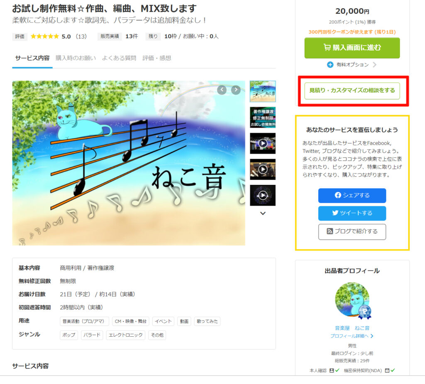
Task: Click the blue plus icon beside 有料オプション
Action: 330,64
